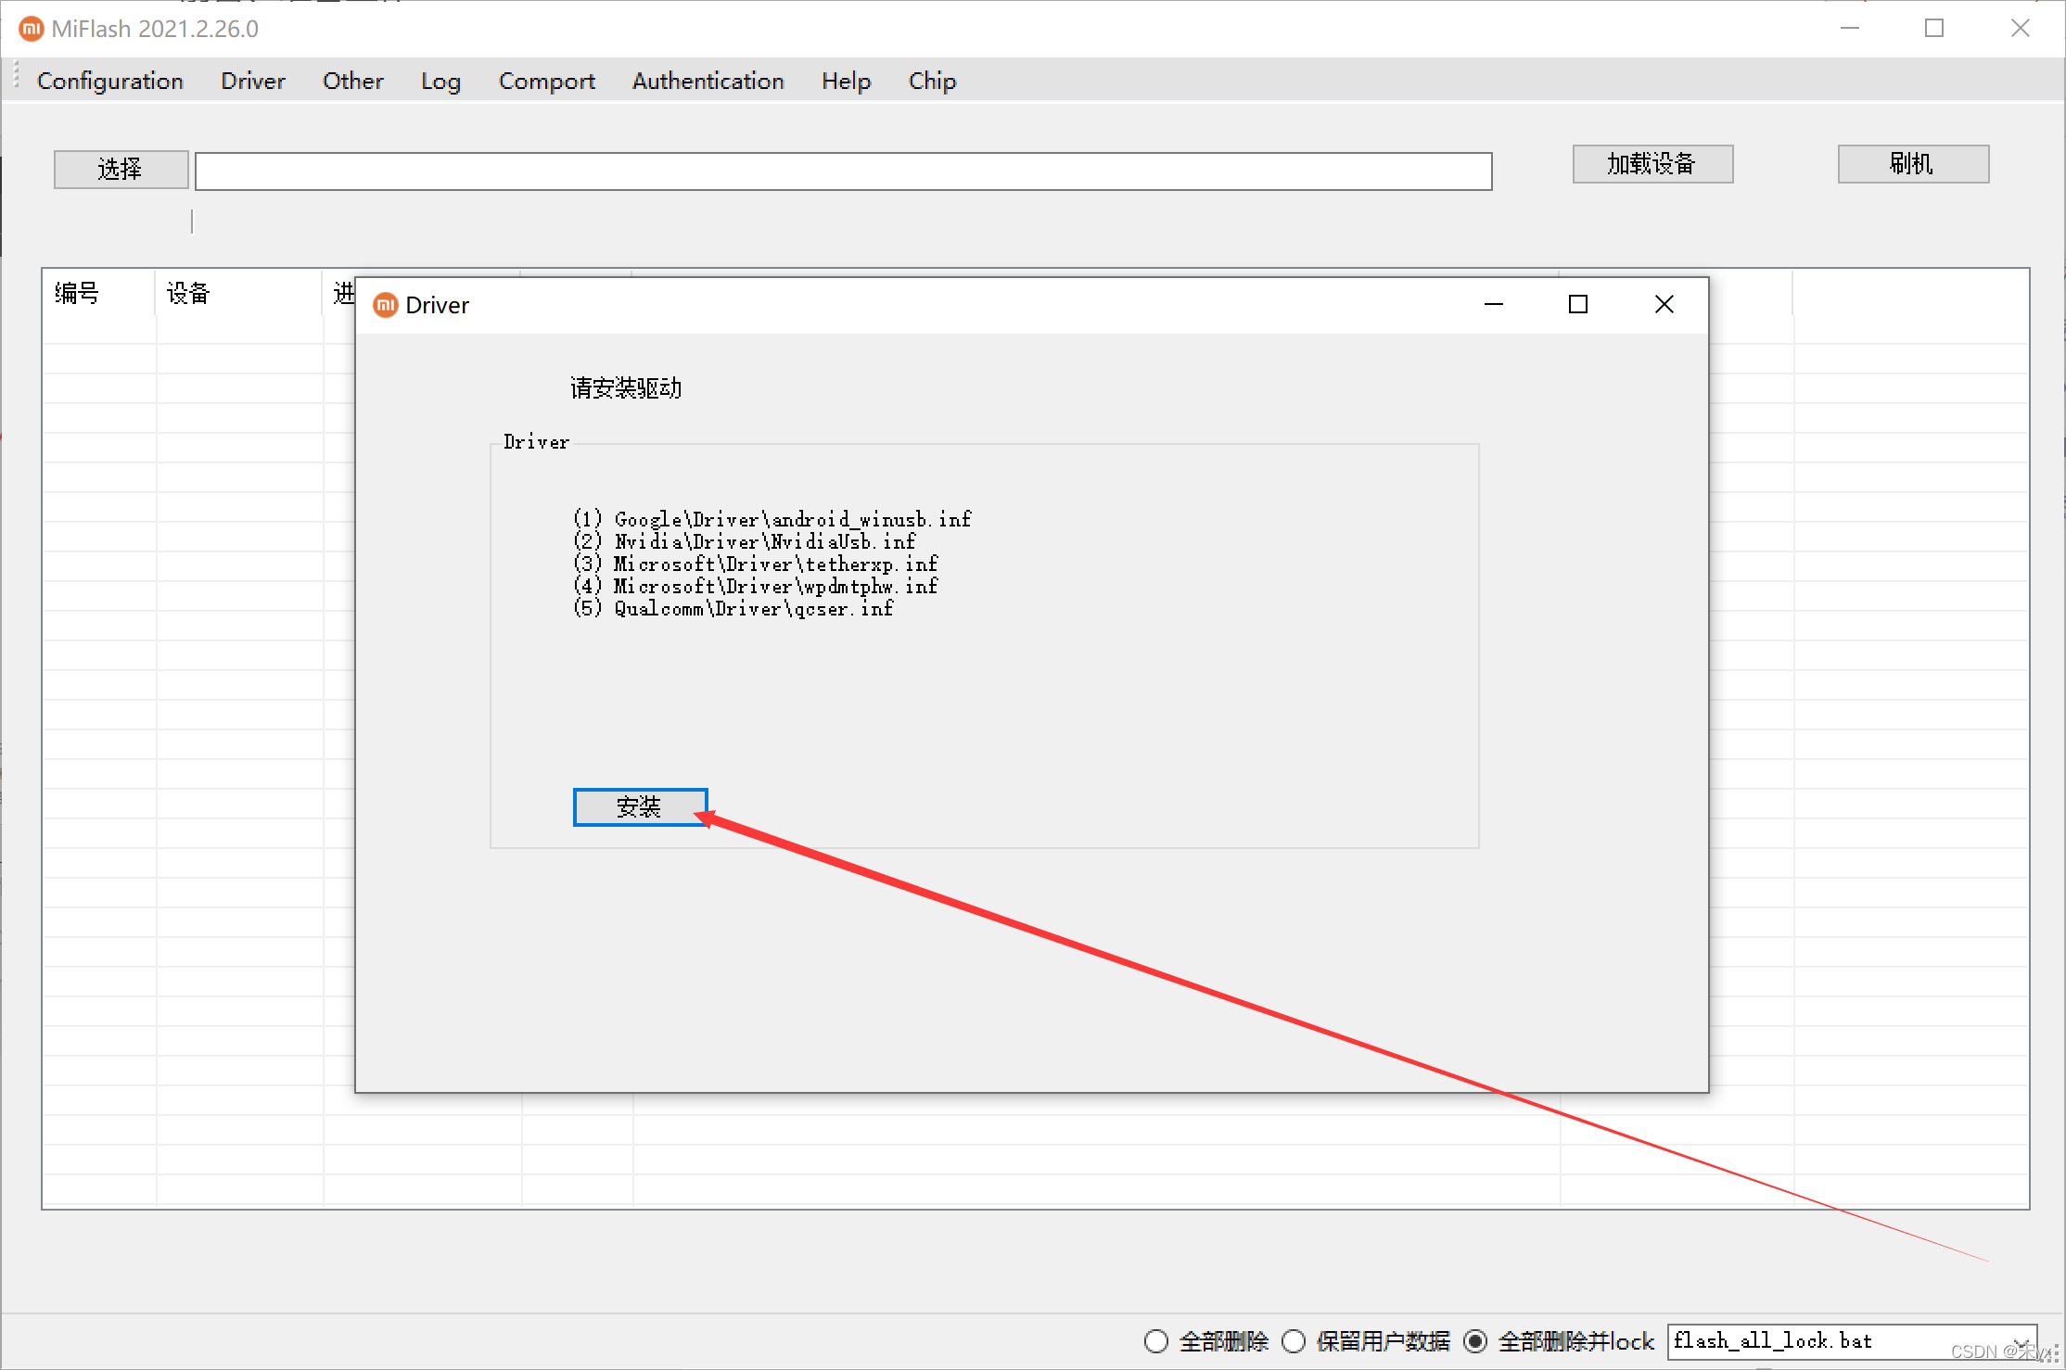The image size is (2066, 1370).
Task: Select the 保留用户数据 radio option
Action: point(1294,1341)
